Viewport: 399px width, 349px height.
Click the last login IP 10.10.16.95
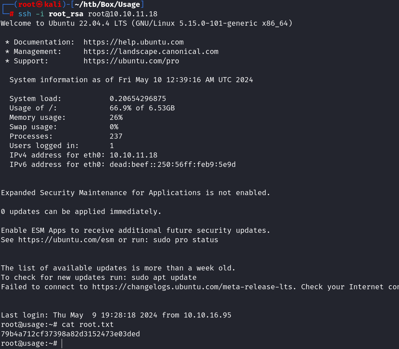207,315
